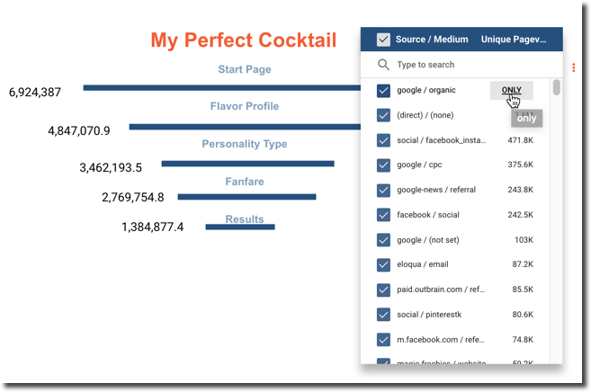Toggle the select-all checkbox in header
This screenshot has width=591, height=392.
(x=383, y=40)
